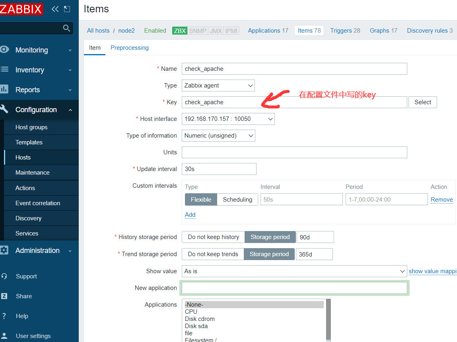457x342 pixels.
Task: Click the Monitoring eye icon
Action: coord(4,50)
